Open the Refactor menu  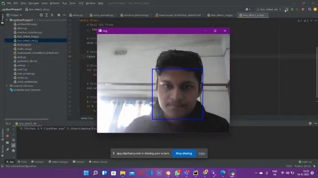point(55,3)
